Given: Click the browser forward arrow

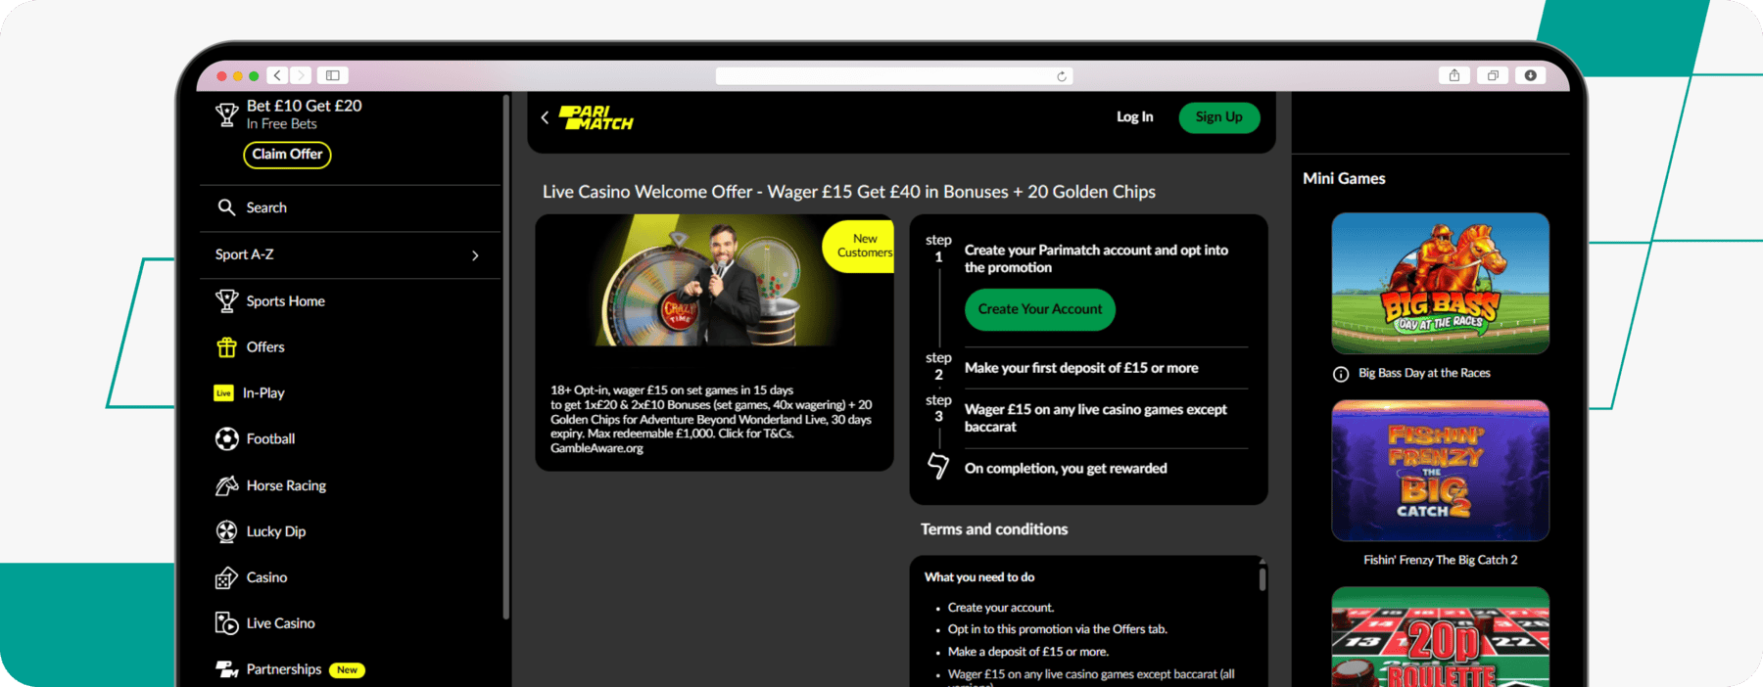Looking at the screenshot, I should point(301,75).
